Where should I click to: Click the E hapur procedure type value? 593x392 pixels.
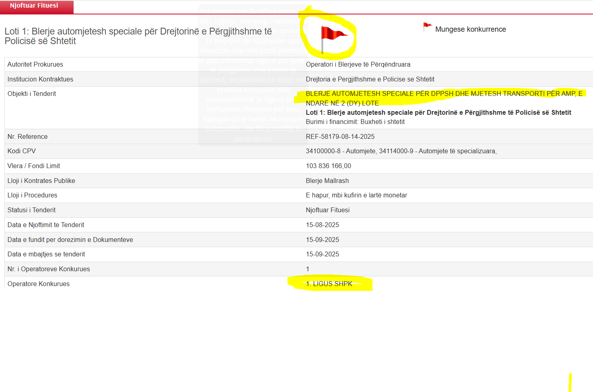[356, 195]
